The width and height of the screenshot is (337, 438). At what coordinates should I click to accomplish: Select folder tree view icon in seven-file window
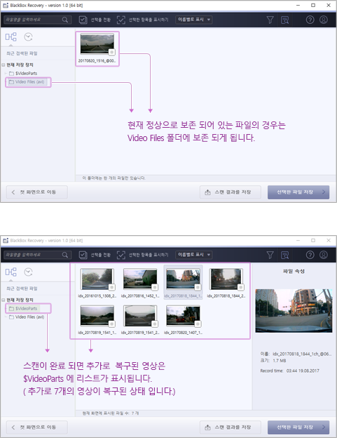point(11,272)
